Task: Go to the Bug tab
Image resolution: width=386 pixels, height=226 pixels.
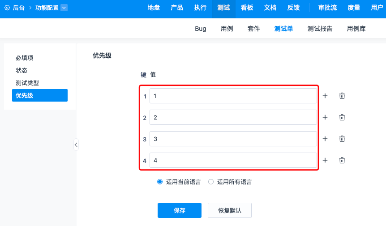Action: point(201,29)
